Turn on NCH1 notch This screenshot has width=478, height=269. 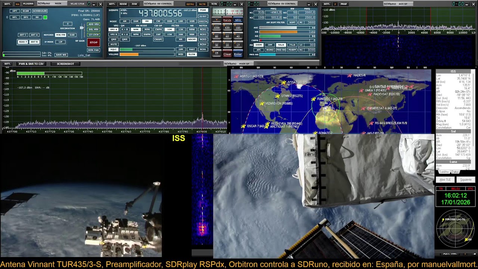click(203, 30)
